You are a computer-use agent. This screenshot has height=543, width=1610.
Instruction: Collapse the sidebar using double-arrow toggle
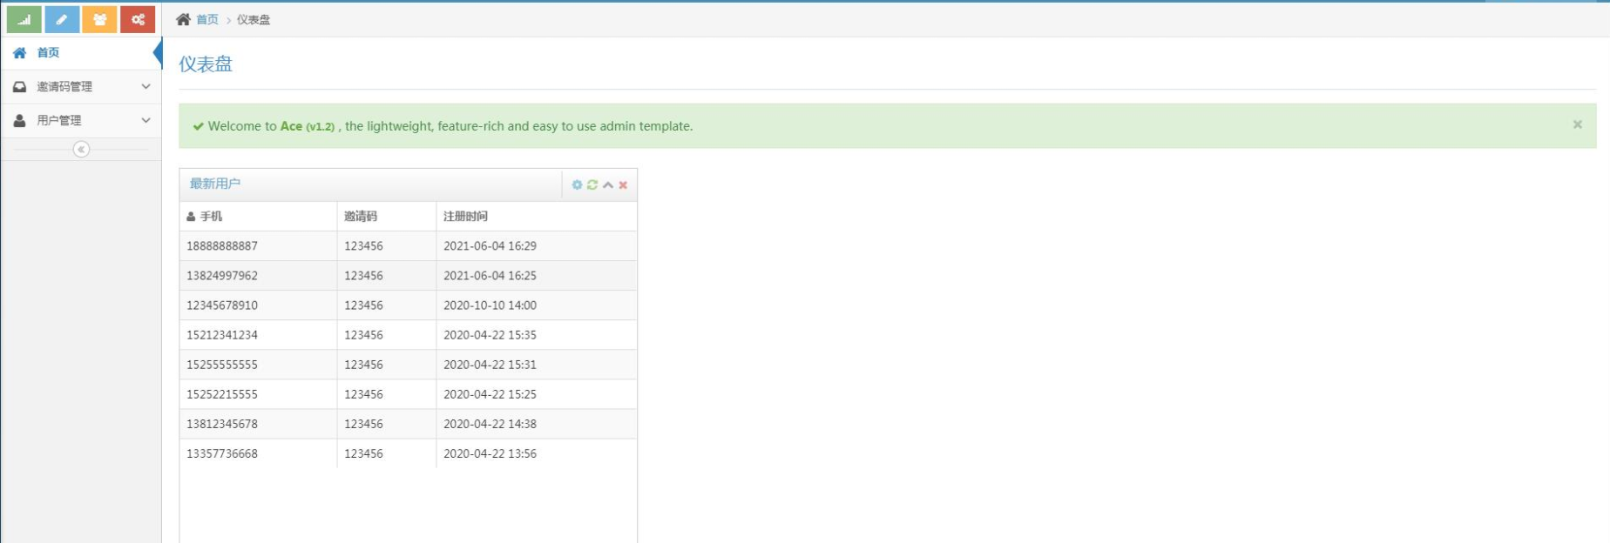(81, 150)
